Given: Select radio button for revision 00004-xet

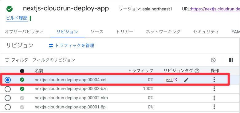Looking at the screenshot, I should (x=8, y=80).
